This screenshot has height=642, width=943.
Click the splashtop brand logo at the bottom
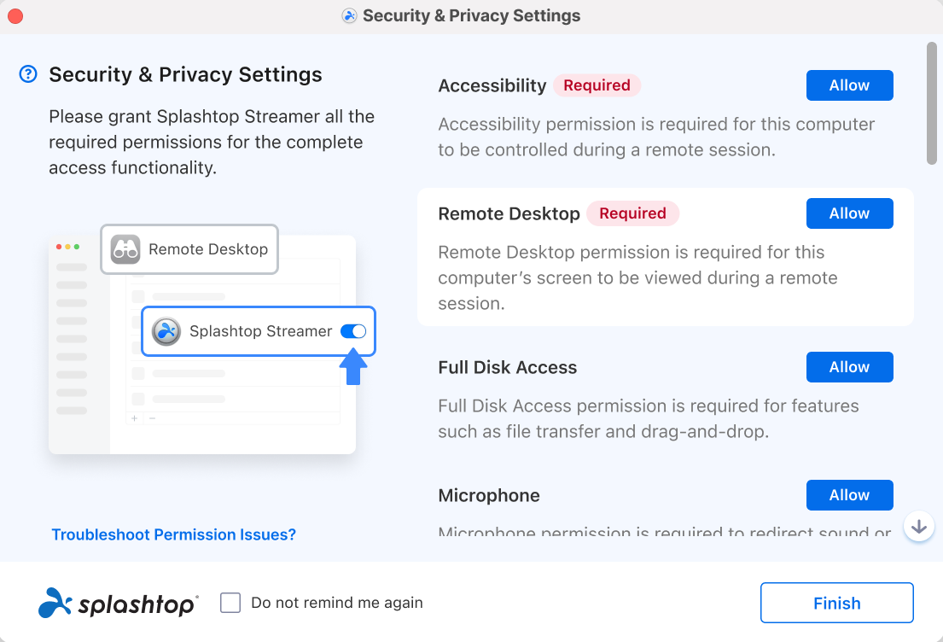point(119,603)
